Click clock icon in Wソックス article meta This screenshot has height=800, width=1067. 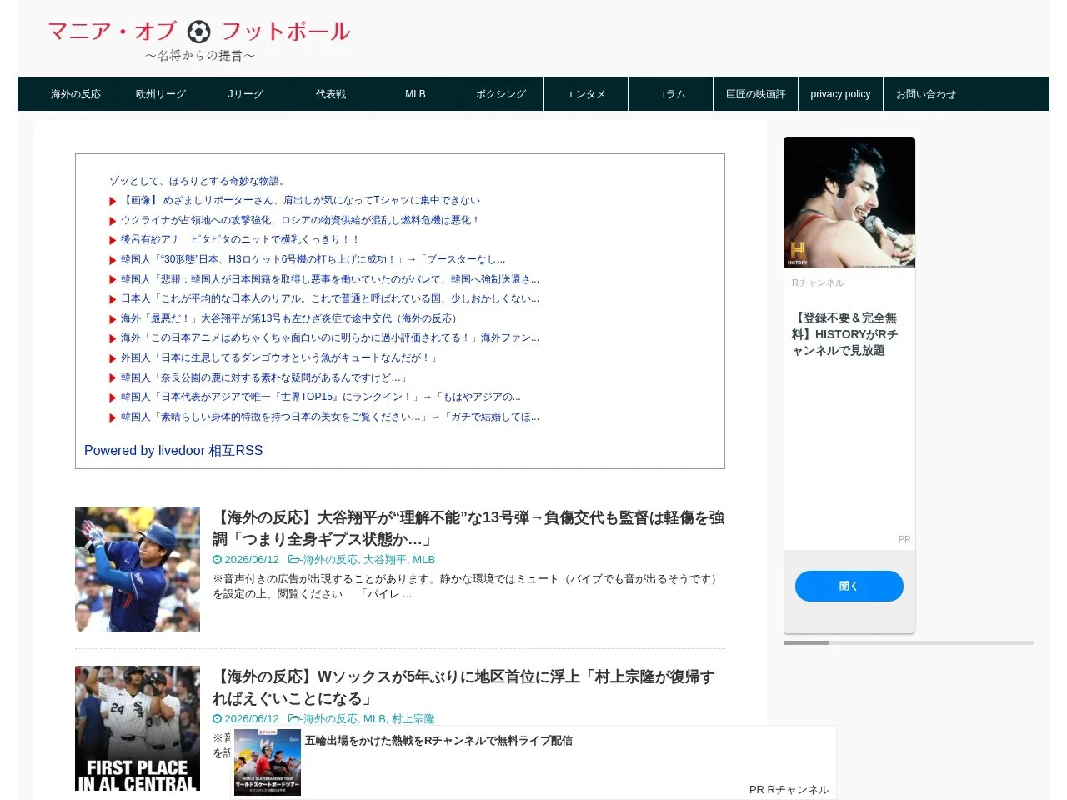pos(217,719)
